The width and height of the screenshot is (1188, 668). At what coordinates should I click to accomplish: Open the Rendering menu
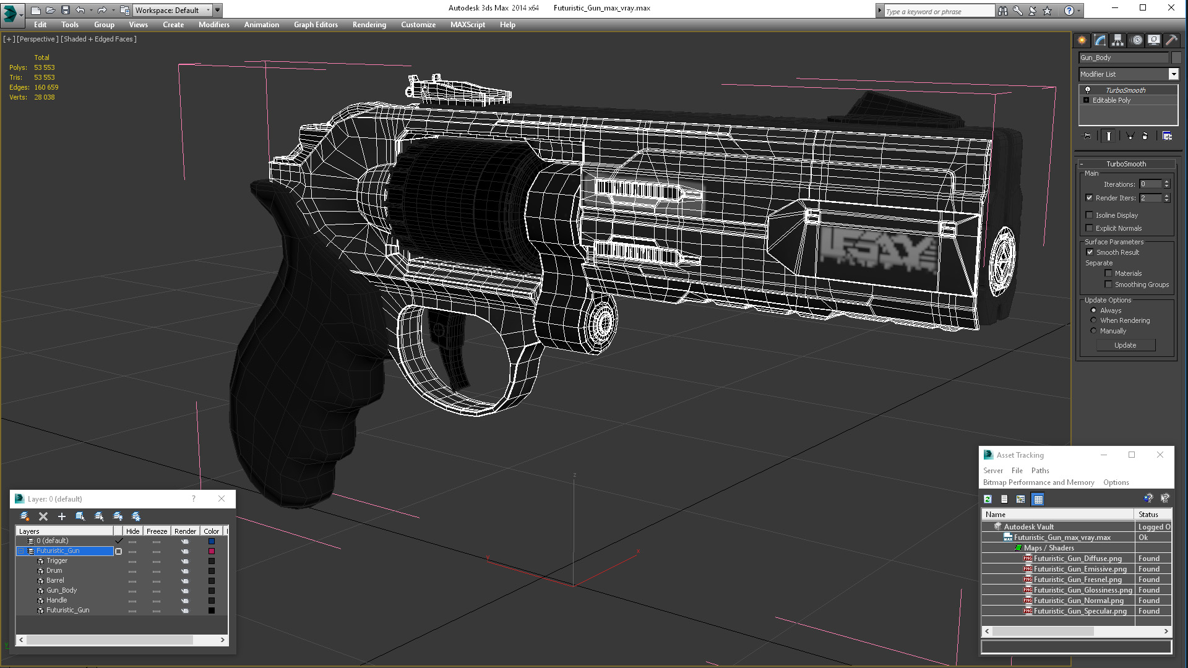point(369,25)
